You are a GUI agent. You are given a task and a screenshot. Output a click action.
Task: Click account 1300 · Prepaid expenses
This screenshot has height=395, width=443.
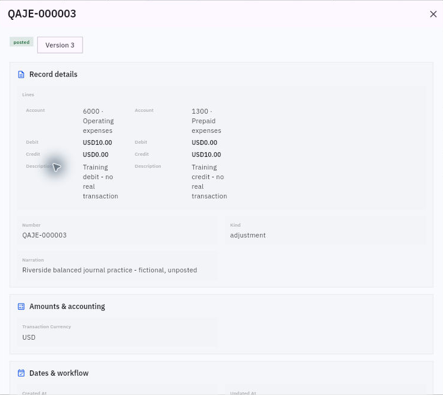pyautogui.click(x=206, y=121)
